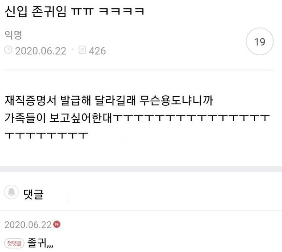Viewport: 282px width, 252px height.
Task: Click the last body line of ㅜ characters
Action: (46, 135)
